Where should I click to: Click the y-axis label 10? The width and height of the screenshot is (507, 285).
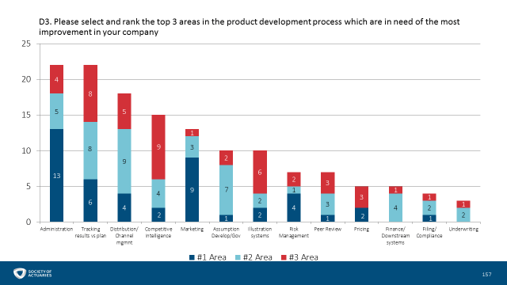pos(26,150)
